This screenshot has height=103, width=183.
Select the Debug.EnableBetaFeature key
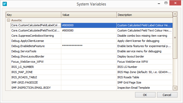[x=28, y=46]
